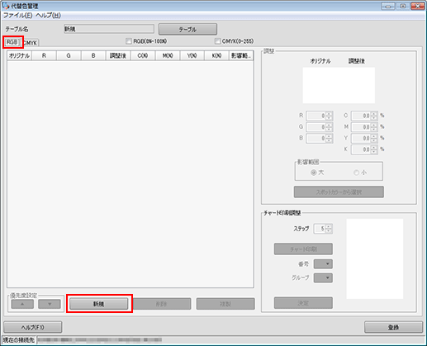Click the G column header
The width and height of the screenshot is (427, 346).
[x=69, y=55]
